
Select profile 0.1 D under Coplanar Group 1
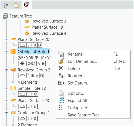click(x=28, y=119)
